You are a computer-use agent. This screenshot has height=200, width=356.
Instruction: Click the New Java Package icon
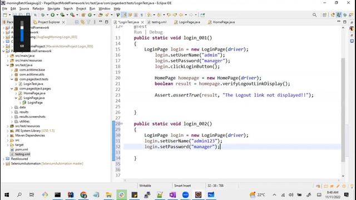[83, 15]
